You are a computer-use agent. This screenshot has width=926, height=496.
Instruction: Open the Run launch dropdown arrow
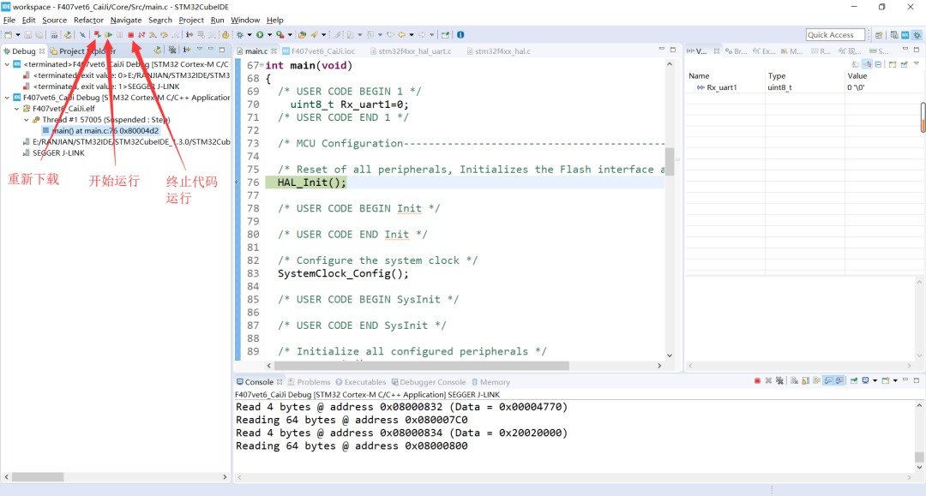click(269, 35)
